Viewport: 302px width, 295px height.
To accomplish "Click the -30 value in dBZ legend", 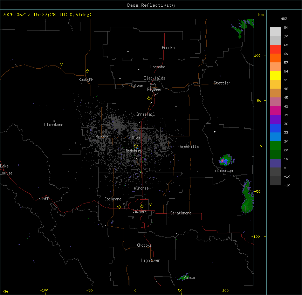I will 287,185.
